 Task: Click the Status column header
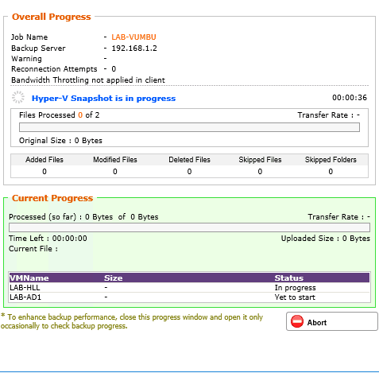coord(288,278)
